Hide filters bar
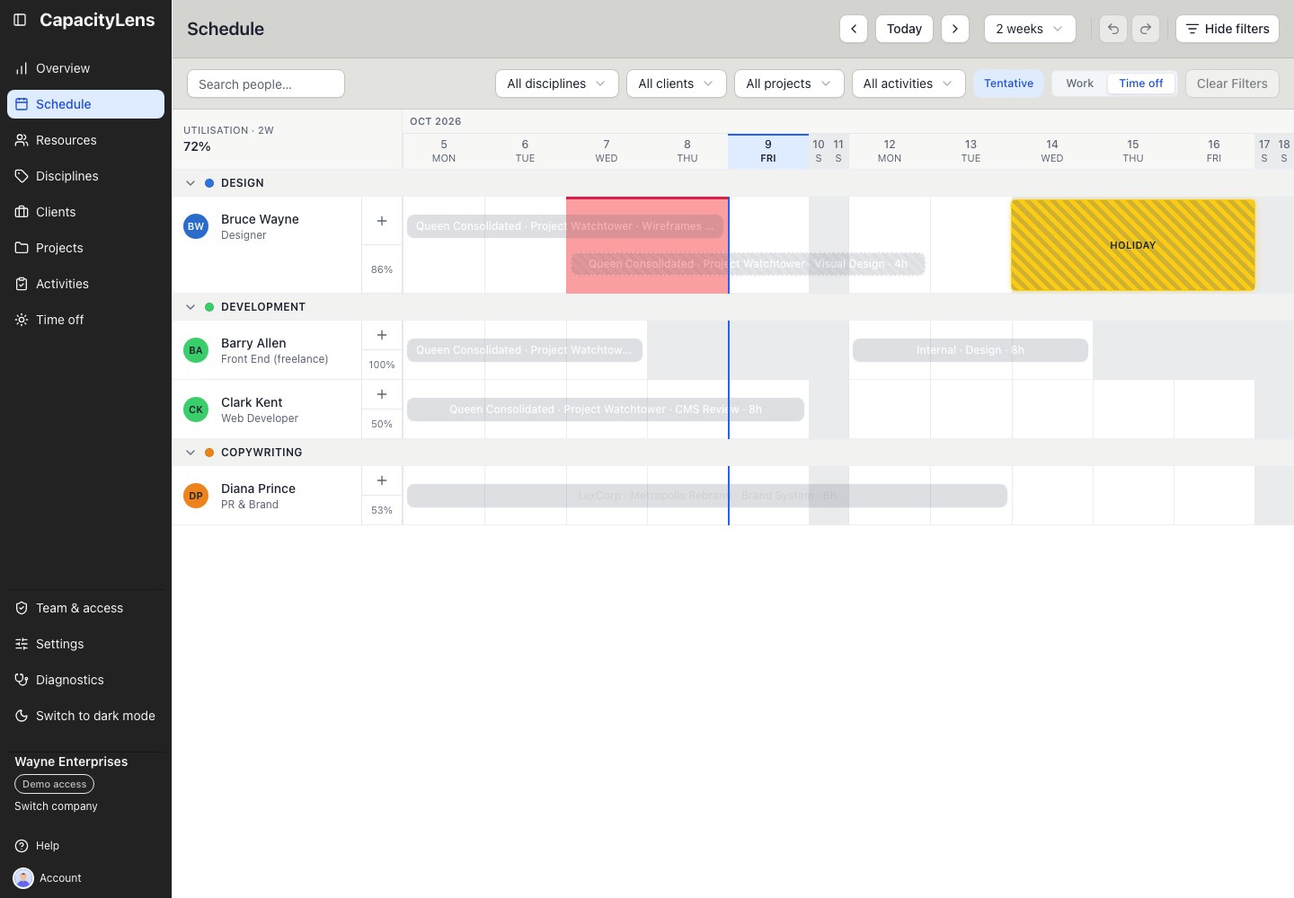 (x=1228, y=29)
